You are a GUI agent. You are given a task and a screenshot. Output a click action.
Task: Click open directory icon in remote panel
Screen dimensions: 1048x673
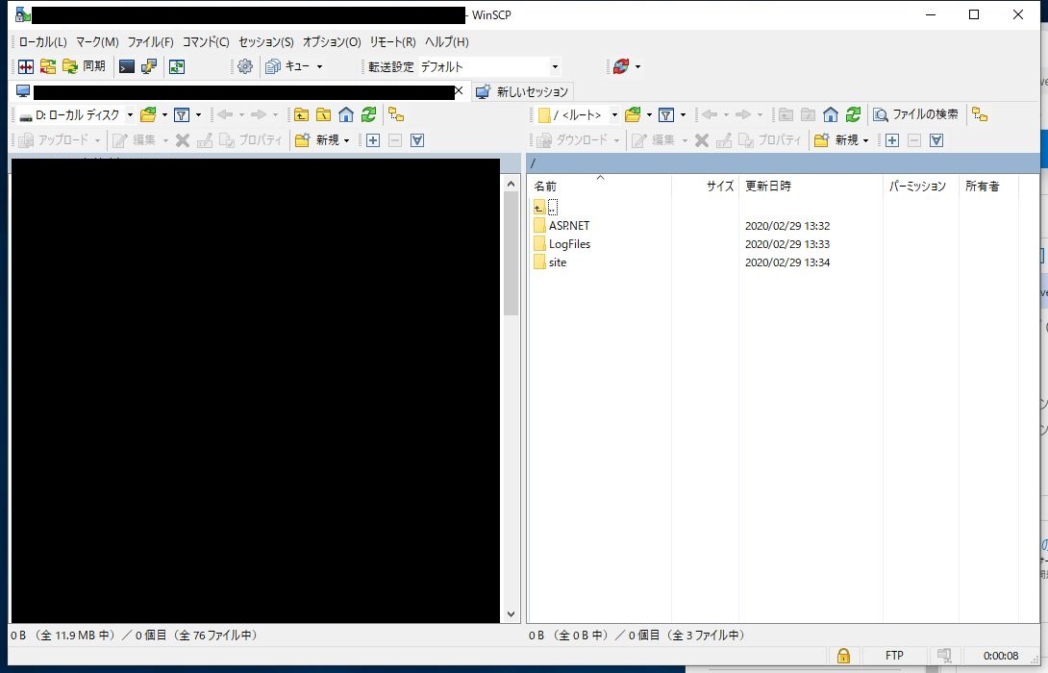click(633, 115)
